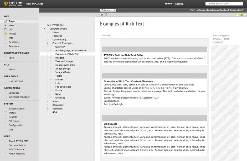Image resolution: width=247 pixels, height=161 pixels.
Task: Expand the Resources tree node
Action: (47, 105)
